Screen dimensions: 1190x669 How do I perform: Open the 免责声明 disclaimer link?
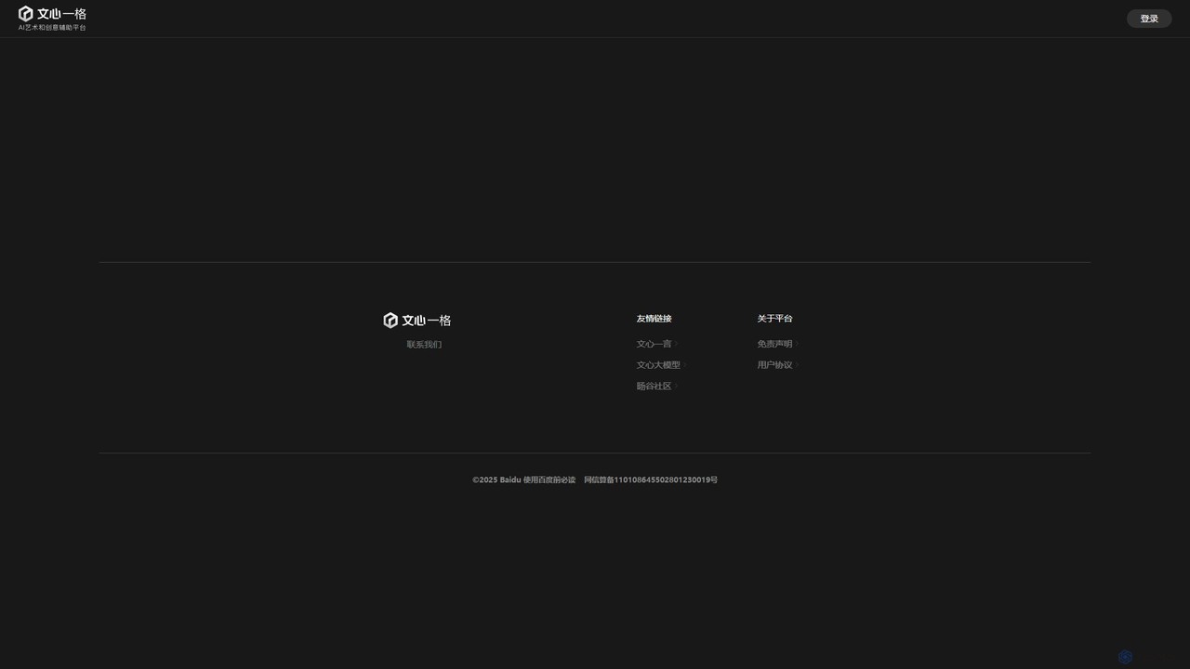click(x=777, y=344)
